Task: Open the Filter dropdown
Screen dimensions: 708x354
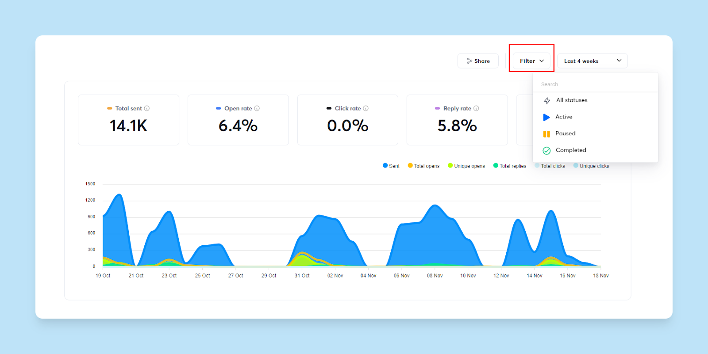Action: pyautogui.click(x=531, y=61)
